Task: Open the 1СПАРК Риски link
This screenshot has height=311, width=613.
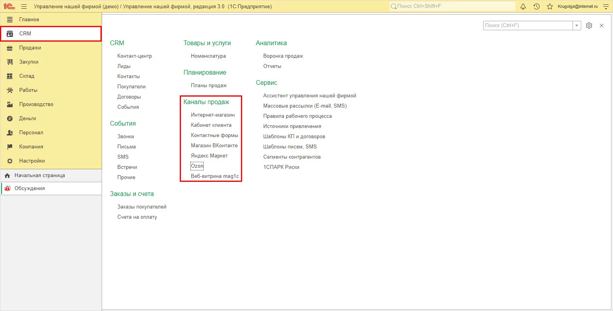Action: click(x=281, y=167)
